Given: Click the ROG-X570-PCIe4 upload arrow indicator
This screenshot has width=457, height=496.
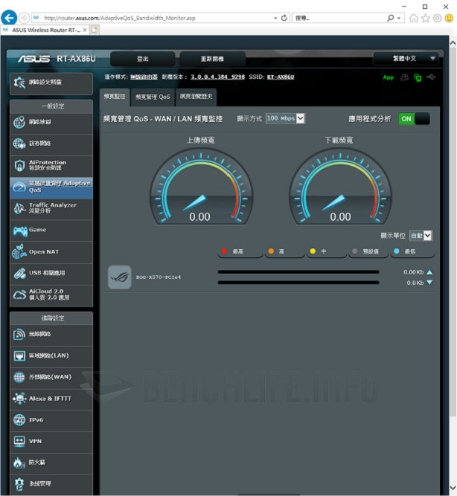Looking at the screenshot, I should (x=429, y=272).
